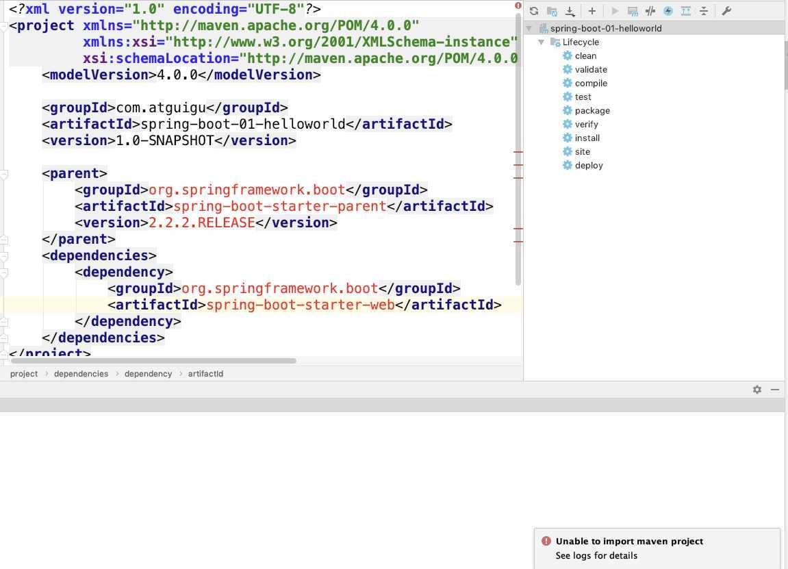Hide the bottom tool window with minimize icon
Screen dimensions: 788x569
(x=775, y=390)
